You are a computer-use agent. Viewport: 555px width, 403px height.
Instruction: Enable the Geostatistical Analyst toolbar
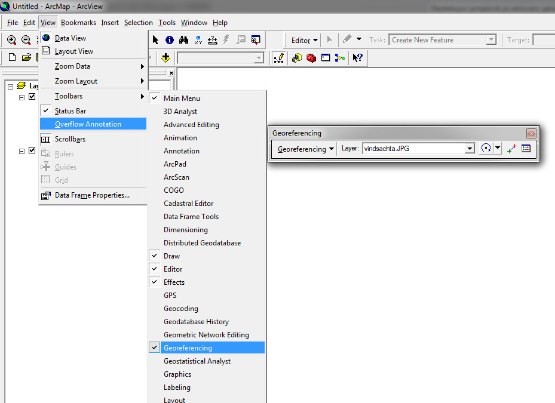pyautogui.click(x=207, y=361)
